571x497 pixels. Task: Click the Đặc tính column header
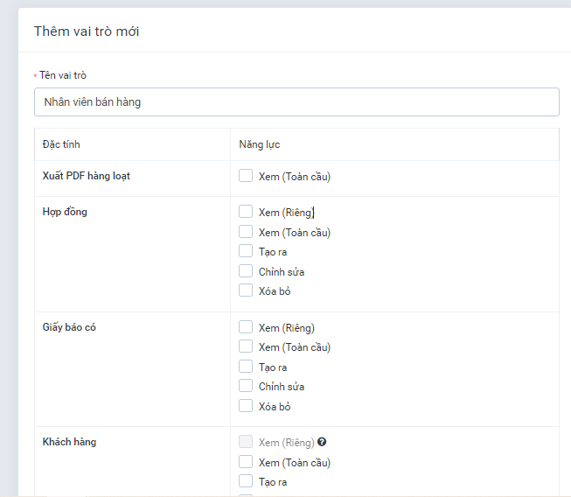(61, 144)
